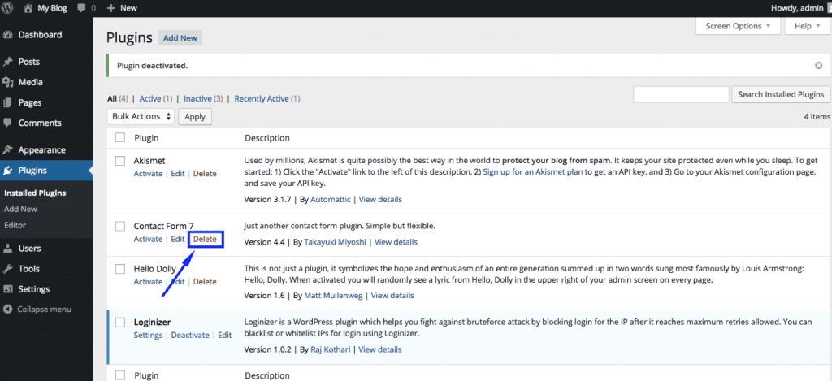Check the Loginizer plugin checkbox
The height and width of the screenshot is (381, 832).
[120, 322]
